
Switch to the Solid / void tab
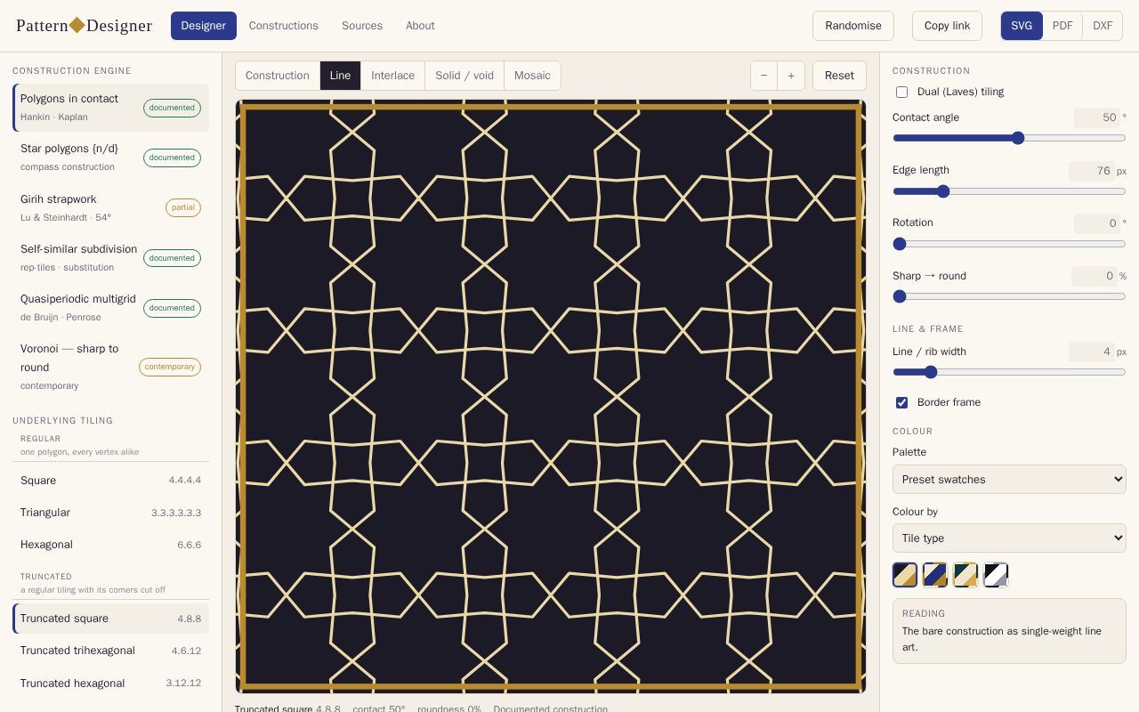(464, 76)
